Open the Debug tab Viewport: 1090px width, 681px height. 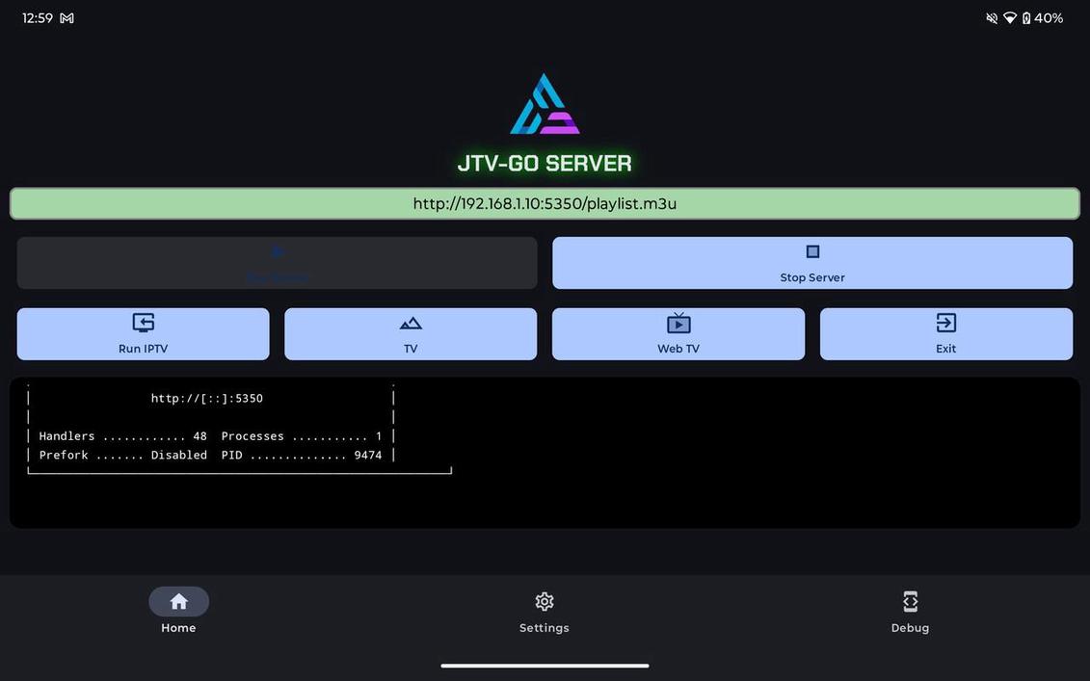pyautogui.click(x=910, y=611)
